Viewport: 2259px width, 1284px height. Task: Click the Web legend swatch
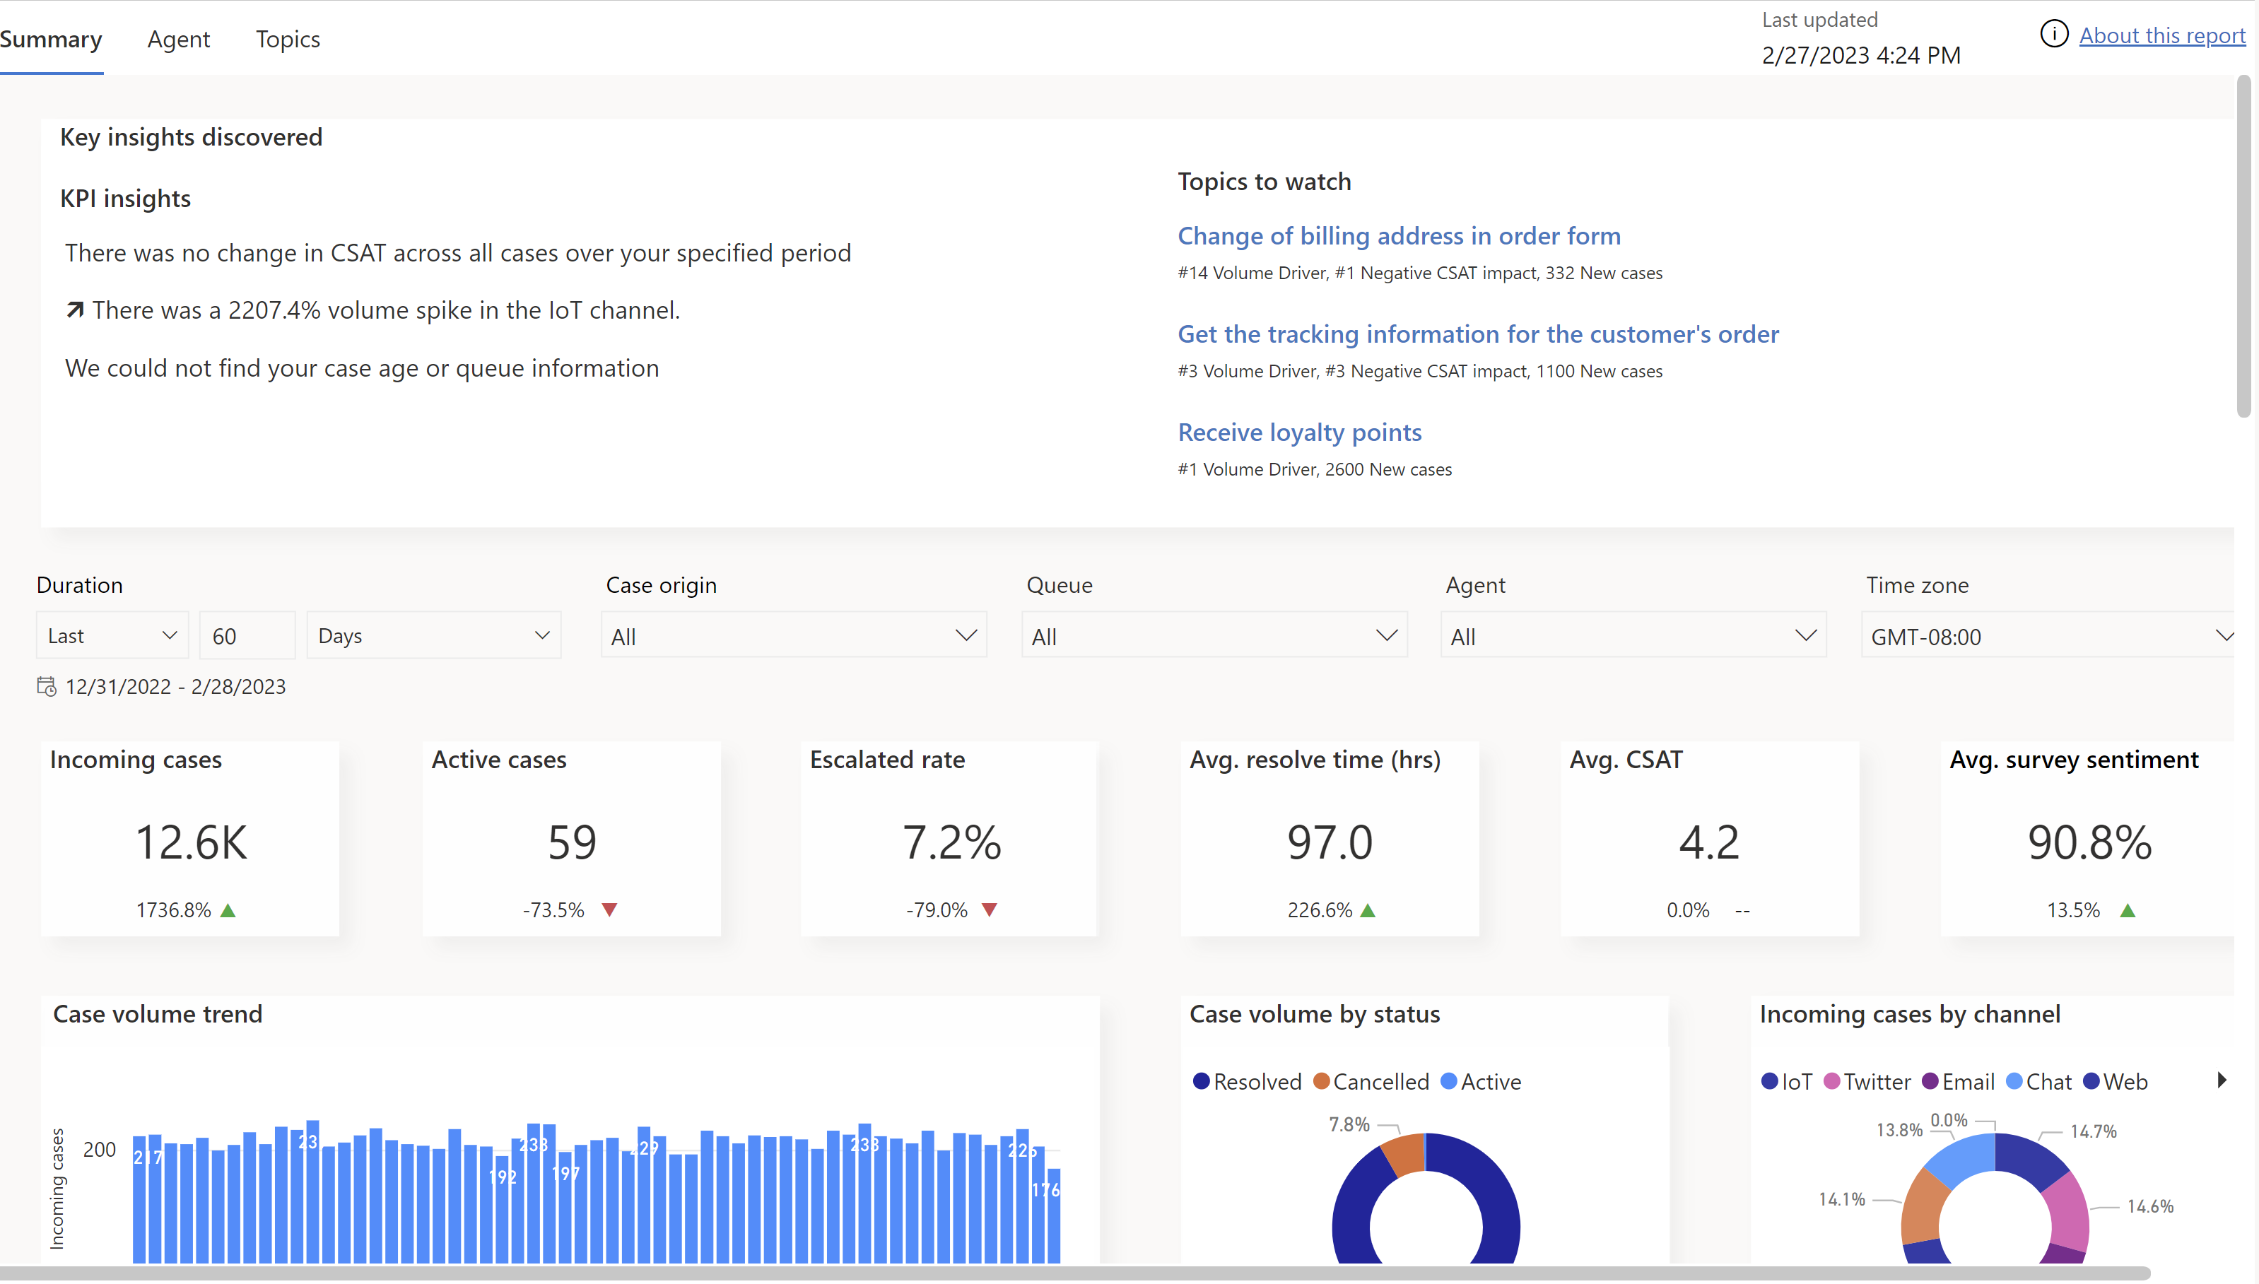click(2091, 1081)
